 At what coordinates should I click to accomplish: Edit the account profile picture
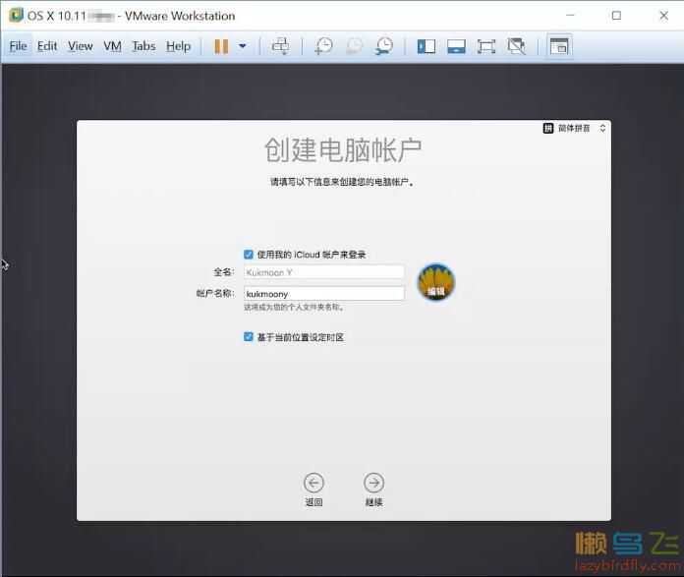(436, 282)
